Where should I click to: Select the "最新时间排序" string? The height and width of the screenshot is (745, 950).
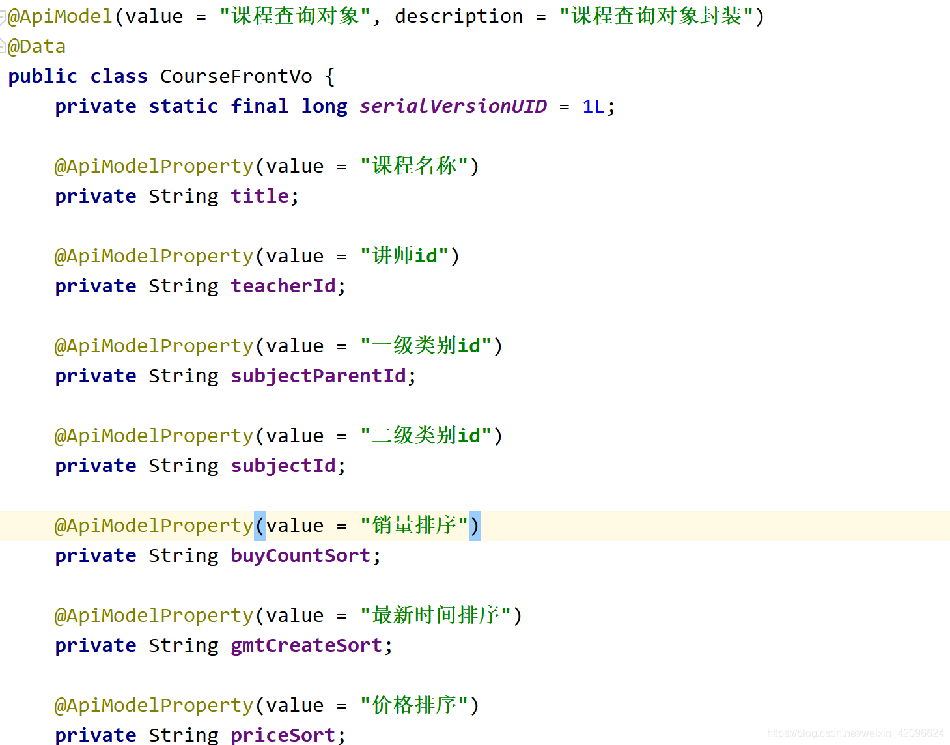click(436, 615)
